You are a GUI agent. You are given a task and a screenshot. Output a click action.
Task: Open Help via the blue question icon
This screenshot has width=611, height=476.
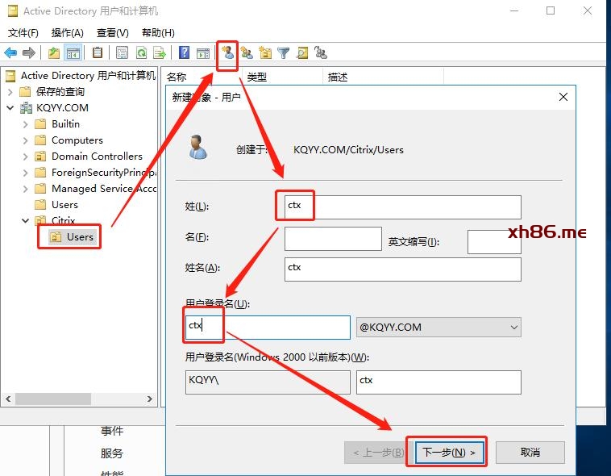click(x=184, y=53)
